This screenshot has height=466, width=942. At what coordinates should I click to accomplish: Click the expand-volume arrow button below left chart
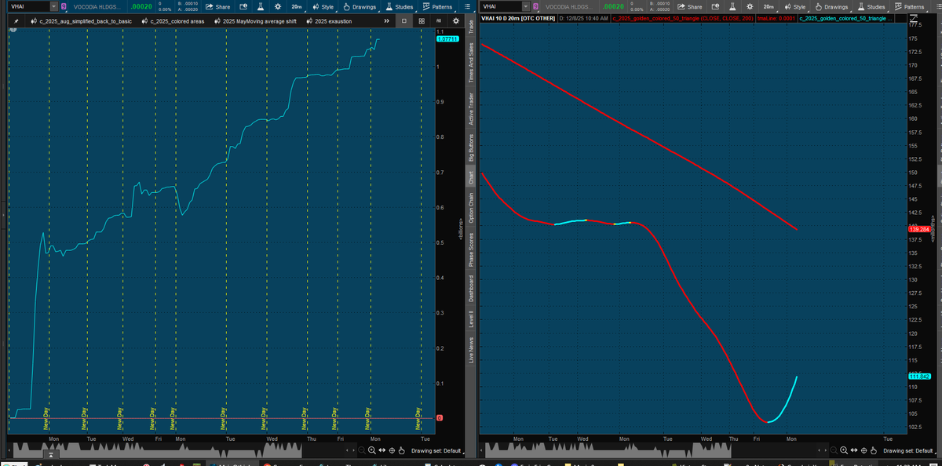coord(50,454)
